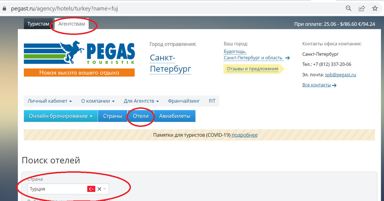Click the Pegas Touristik logo
Viewport: 384px width, 201px height.
click(79, 53)
